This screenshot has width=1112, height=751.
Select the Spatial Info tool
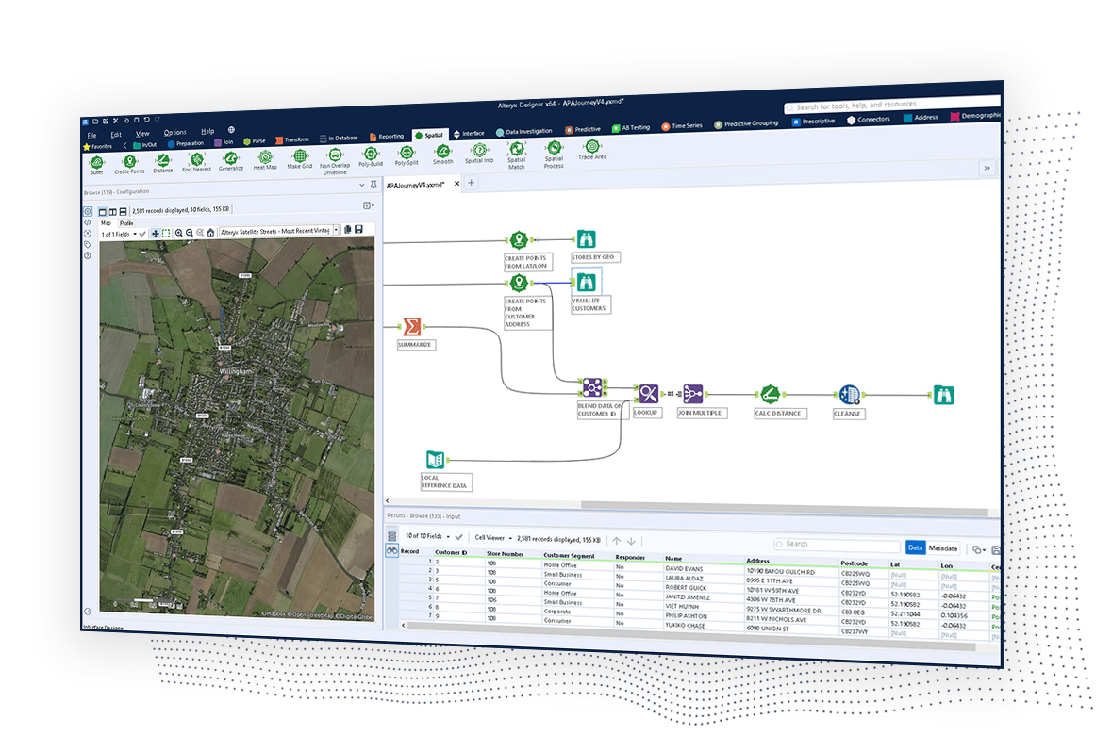[x=479, y=153]
